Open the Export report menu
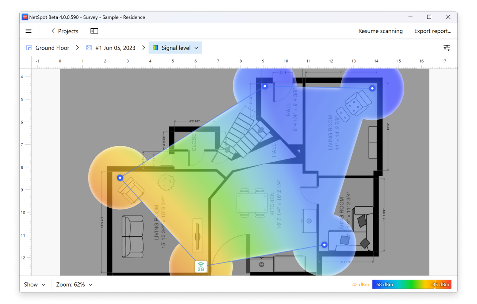The height and width of the screenshot is (304, 477). tap(432, 31)
